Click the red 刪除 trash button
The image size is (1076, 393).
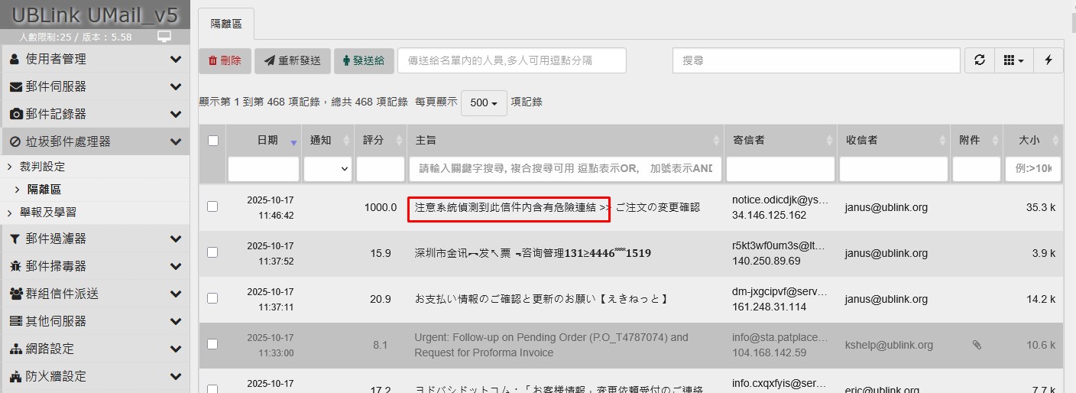225,60
